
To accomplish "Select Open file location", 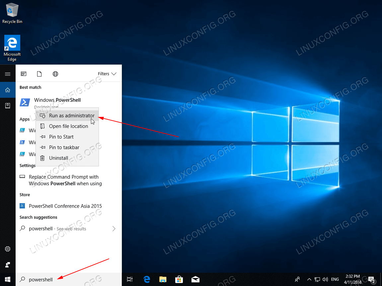I will [67, 126].
